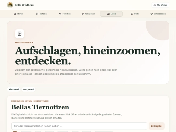Click the notebook icon in hero card
The height and width of the screenshot is (132, 176).
pyautogui.click(x=20, y=34)
